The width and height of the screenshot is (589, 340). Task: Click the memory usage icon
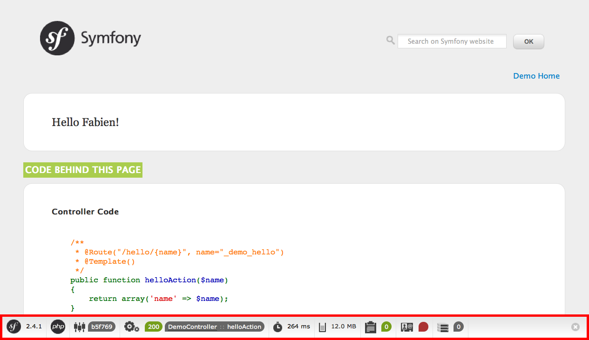click(x=322, y=327)
